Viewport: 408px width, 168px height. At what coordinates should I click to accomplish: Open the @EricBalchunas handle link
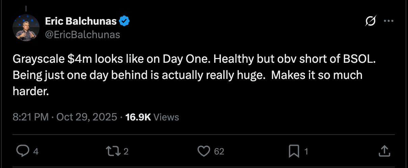(82, 34)
